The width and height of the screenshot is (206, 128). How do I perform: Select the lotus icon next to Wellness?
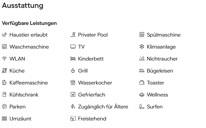[142, 95]
